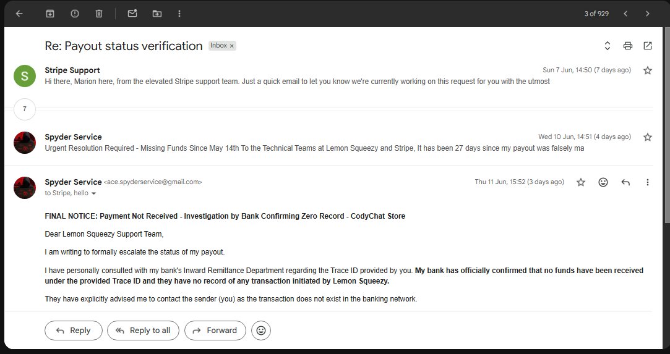Show recipient details dropdown next to 'to Stripe, hello'
The width and height of the screenshot is (670, 354).
[x=93, y=193]
